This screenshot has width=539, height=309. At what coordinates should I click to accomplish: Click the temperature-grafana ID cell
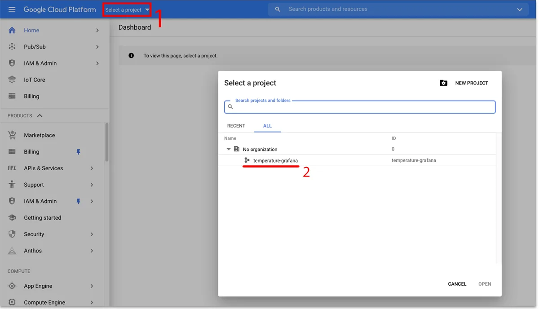pyautogui.click(x=414, y=160)
